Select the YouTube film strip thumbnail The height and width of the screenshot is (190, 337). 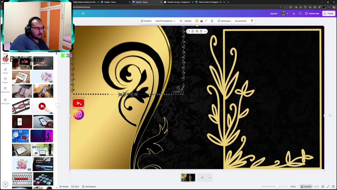pyautogui.click(x=21, y=106)
